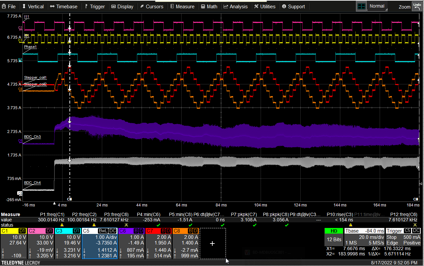The width and height of the screenshot is (424, 266).
Task: Select the Utilities wrench icon
Action: click(256, 6)
